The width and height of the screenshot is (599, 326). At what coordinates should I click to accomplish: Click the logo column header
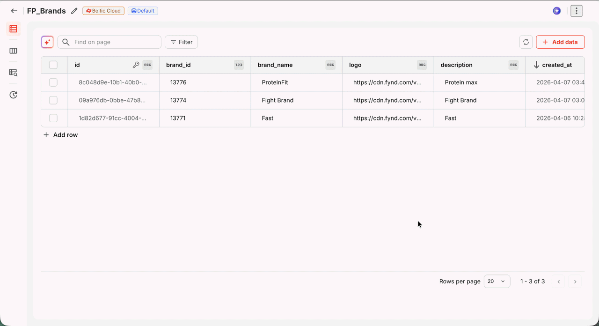point(388,65)
